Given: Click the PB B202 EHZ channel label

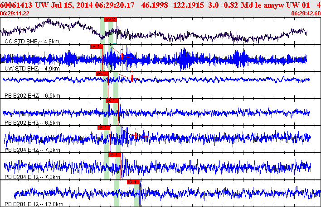Looking at the screenshot, I should point(32,96).
